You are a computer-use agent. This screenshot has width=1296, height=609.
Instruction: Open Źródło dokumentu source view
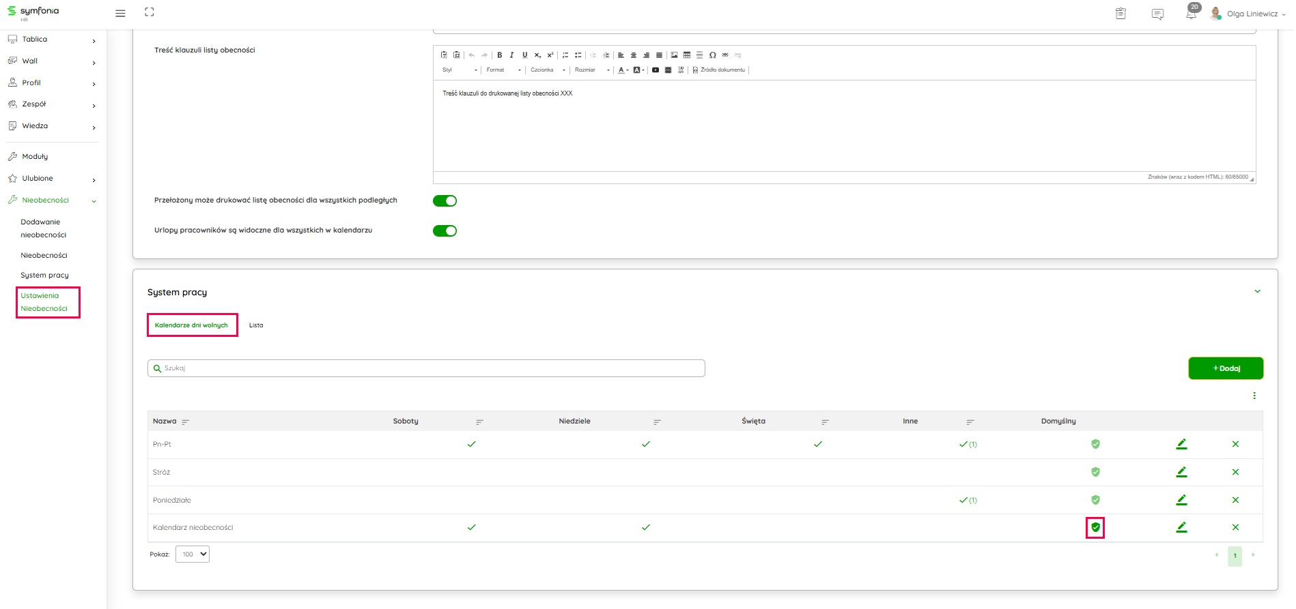tap(719, 70)
